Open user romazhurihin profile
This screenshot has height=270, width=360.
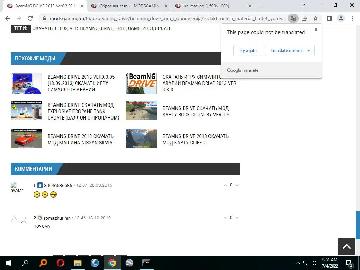pyautogui.click(x=57, y=218)
